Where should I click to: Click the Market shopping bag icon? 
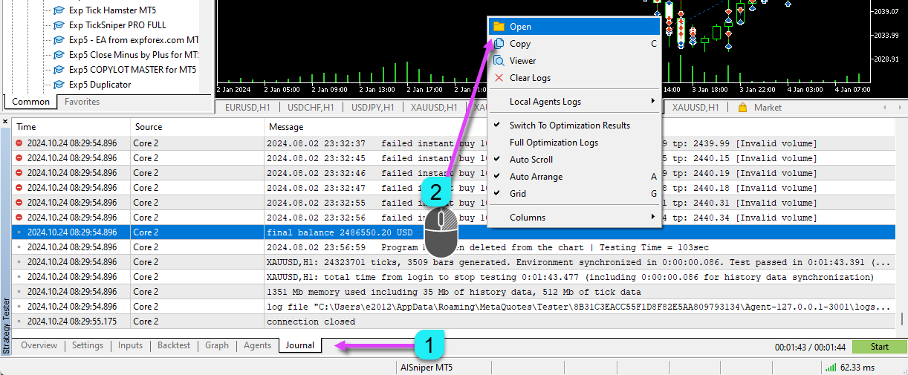(742, 108)
